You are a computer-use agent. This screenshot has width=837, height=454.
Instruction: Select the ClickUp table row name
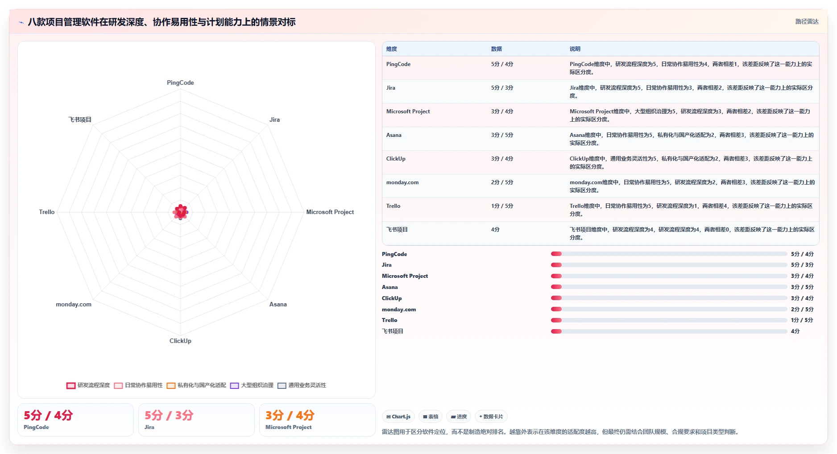pos(396,159)
